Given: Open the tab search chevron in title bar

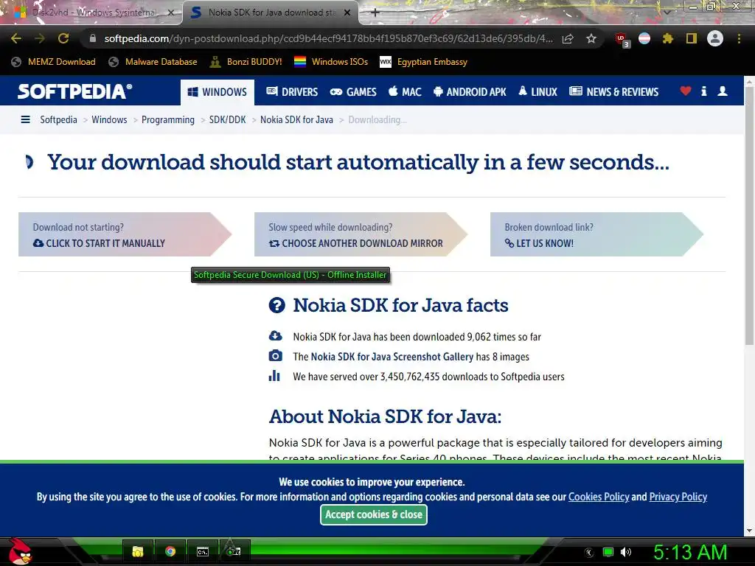Looking at the screenshot, I should click(667, 12).
